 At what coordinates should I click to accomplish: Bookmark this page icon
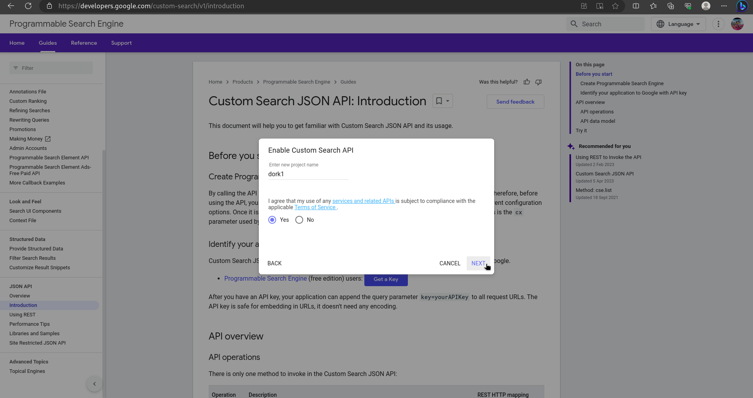coord(439,101)
